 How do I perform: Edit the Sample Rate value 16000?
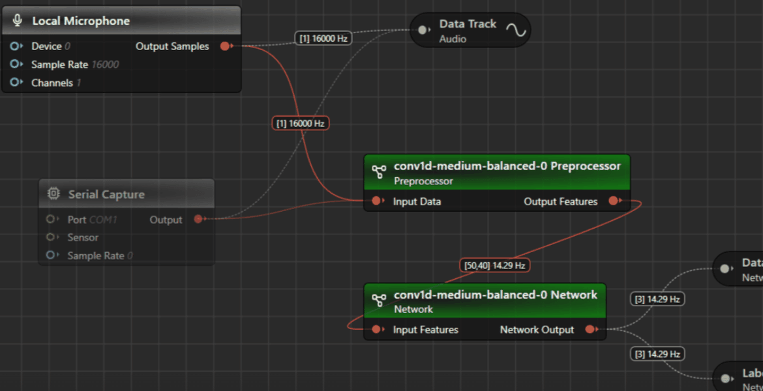pyautogui.click(x=105, y=65)
